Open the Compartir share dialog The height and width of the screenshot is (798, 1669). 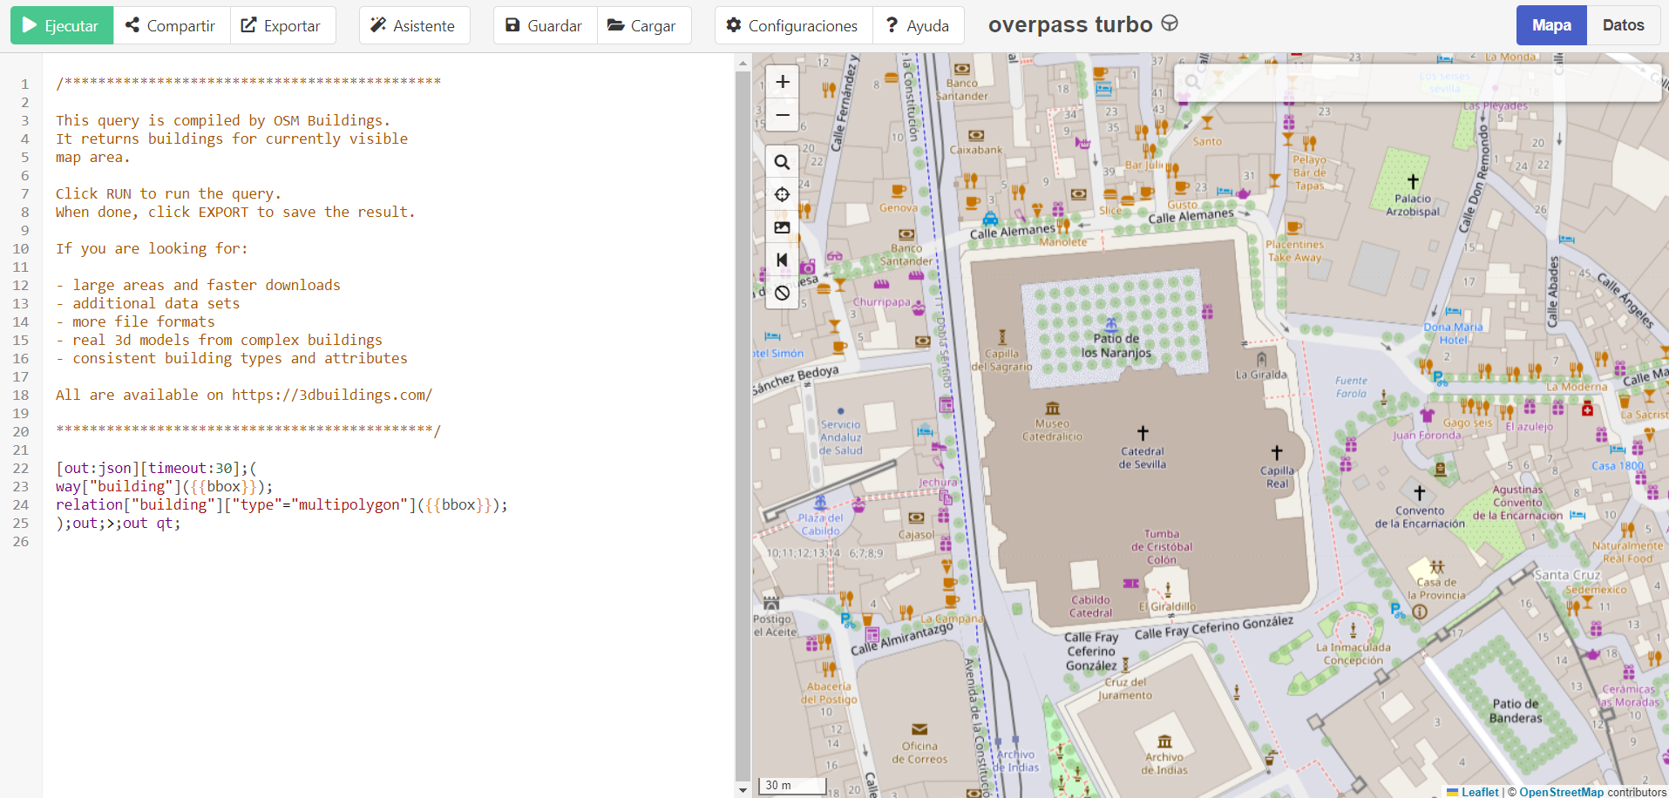point(171,25)
